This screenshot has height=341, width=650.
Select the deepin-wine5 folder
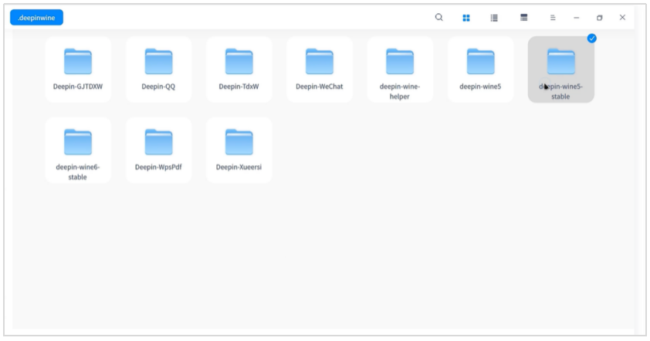click(x=480, y=62)
